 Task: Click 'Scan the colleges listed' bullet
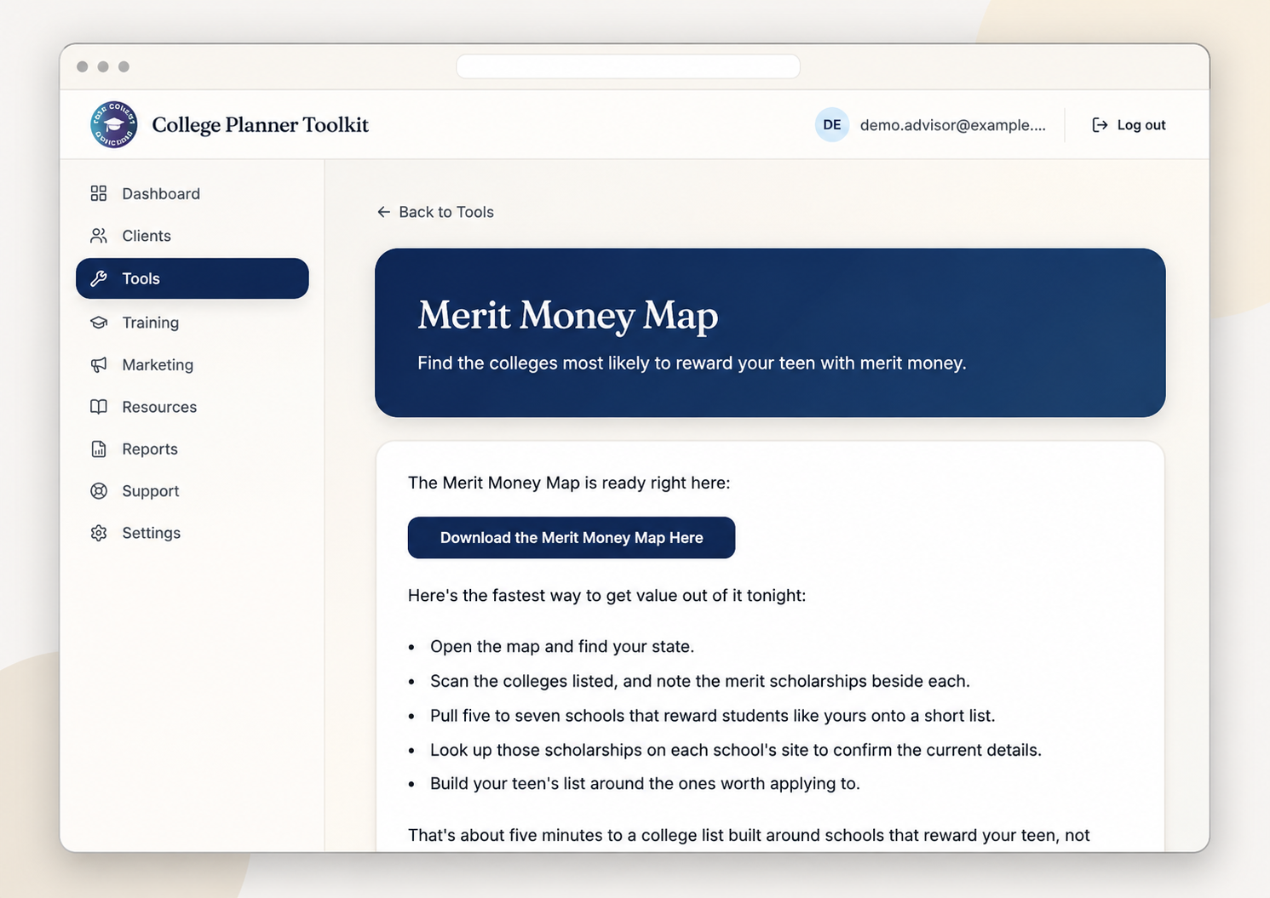click(700, 682)
